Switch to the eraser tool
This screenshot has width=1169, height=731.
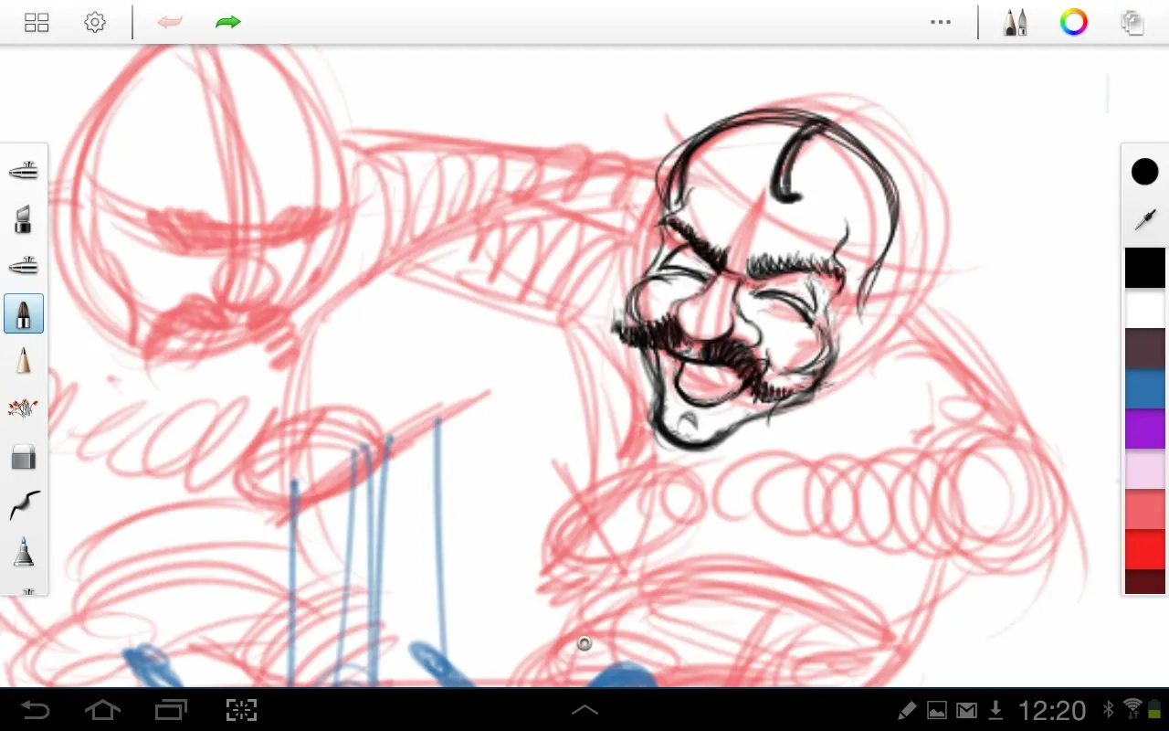pyautogui.click(x=24, y=457)
